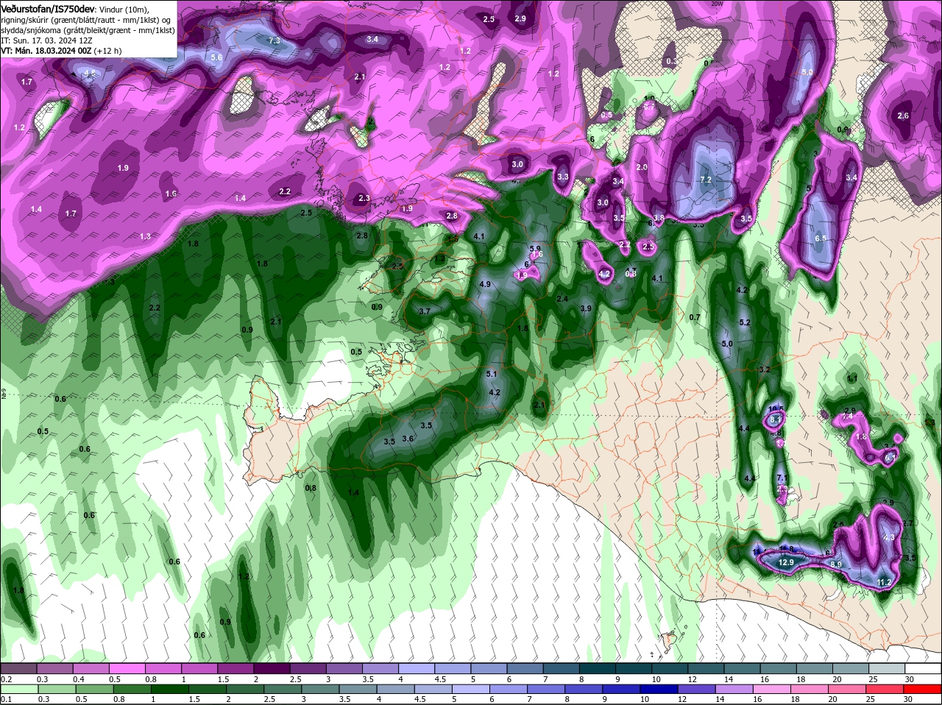
Task: Click the '0.1' label on the lower legend row
Action: tap(6, 699)
